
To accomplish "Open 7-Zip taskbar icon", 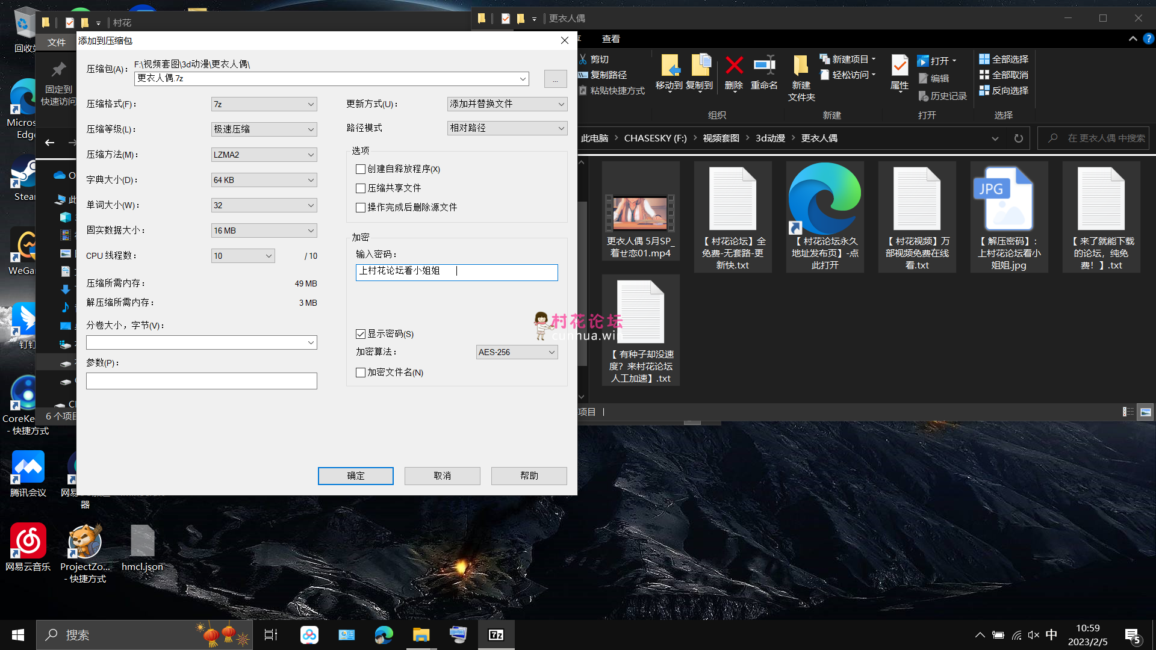I will click(496, 635).
